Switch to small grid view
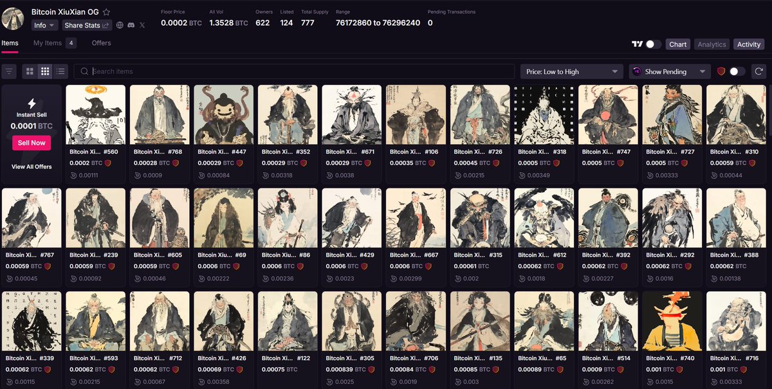The height and width of the screenshot is (389, 772). tap(45, 71)
